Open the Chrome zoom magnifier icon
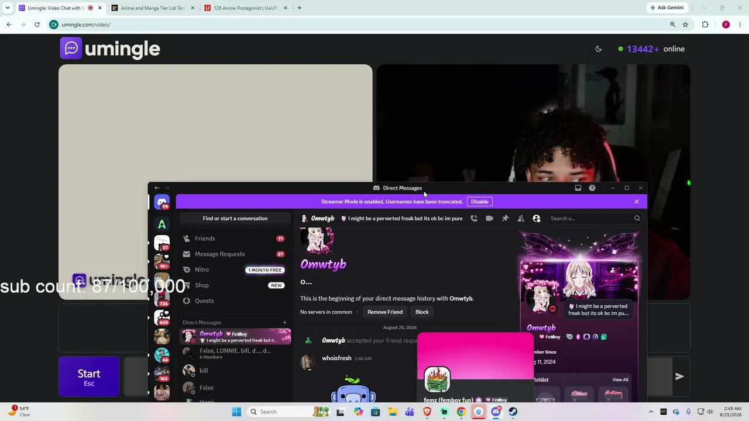This screenshot has height=421, width=749. (672, 25)
